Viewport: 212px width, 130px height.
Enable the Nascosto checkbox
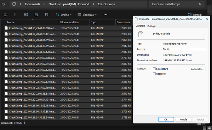pos(154,74)
